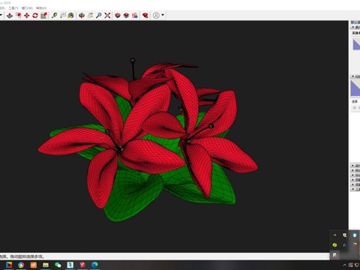Open the Extension Warehouse
The image size is (360, 270).
[x=126, y=16]
